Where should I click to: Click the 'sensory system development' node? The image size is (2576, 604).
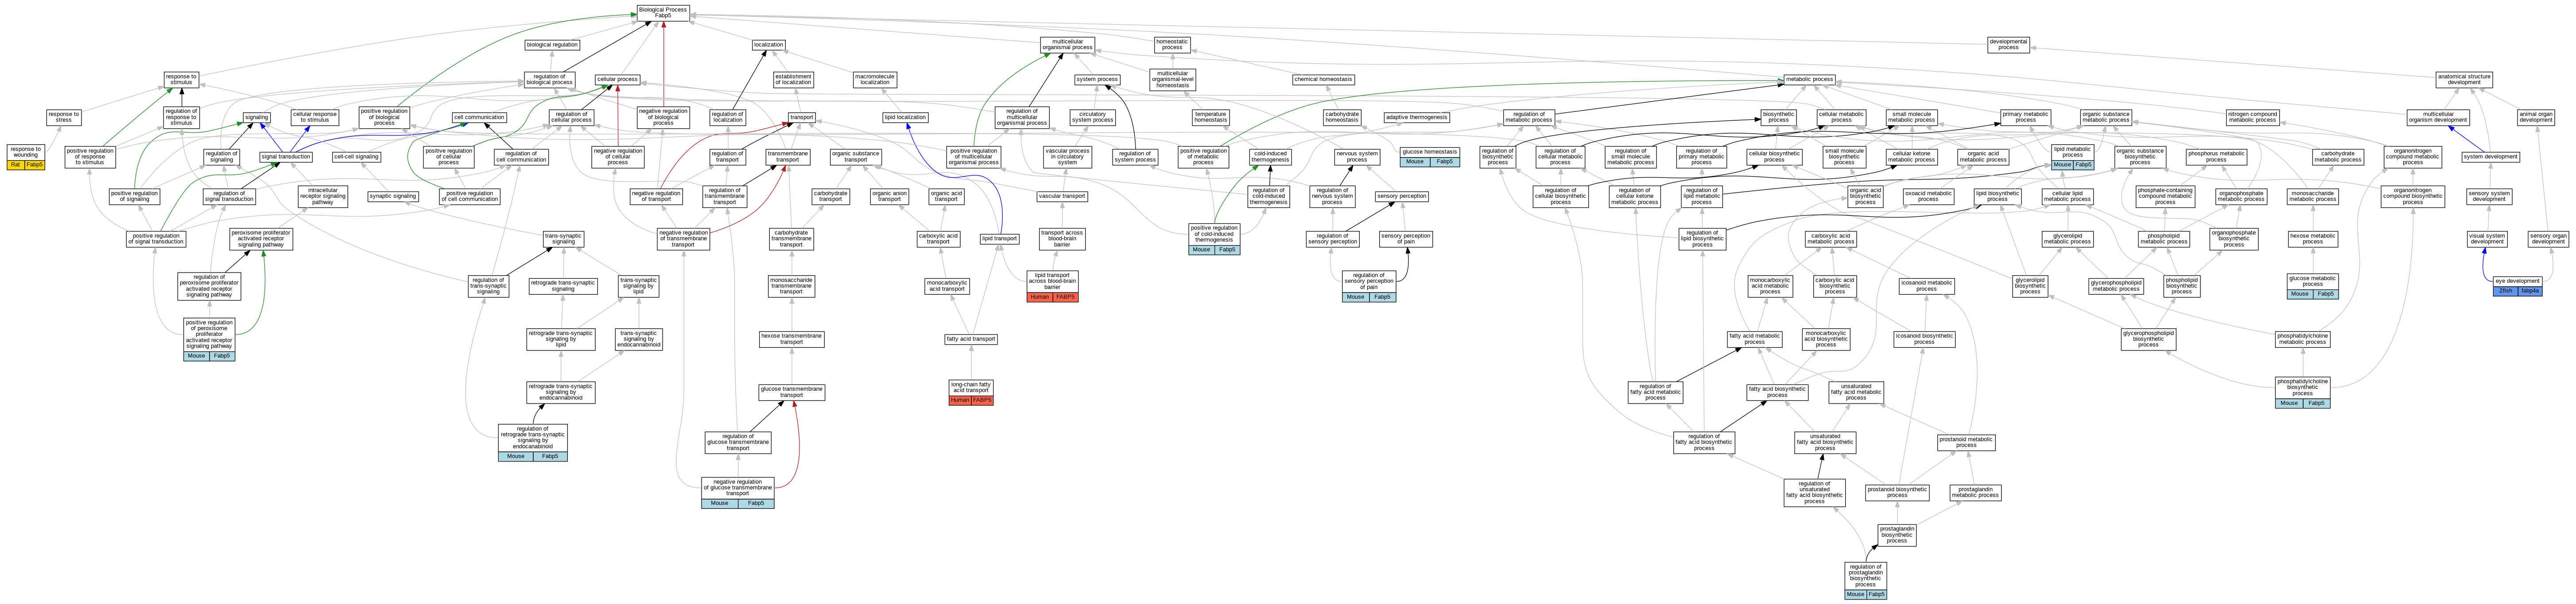pyautogui.click(x=2489, y=196)
